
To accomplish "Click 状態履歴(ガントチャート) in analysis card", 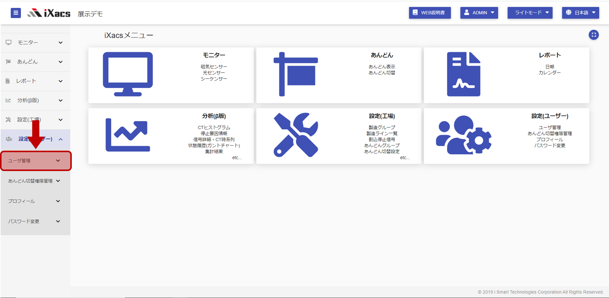I will (x=214, y=146).
